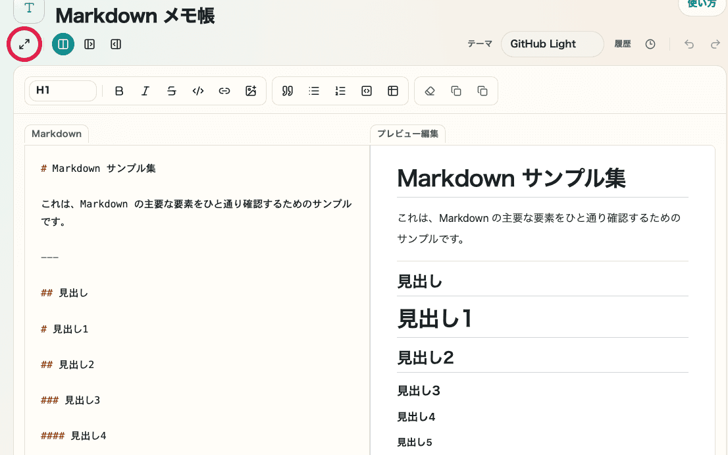Click the undo arrow button
Screen dimensions: 728x455
point(689,44)
